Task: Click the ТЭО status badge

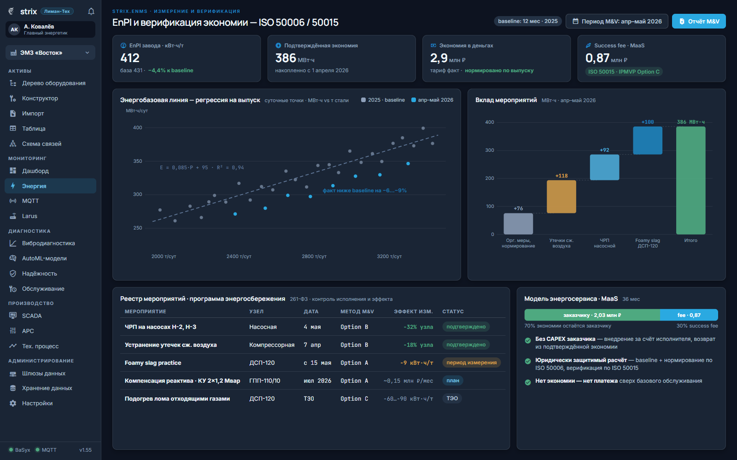Action: [x=452, y=398]
